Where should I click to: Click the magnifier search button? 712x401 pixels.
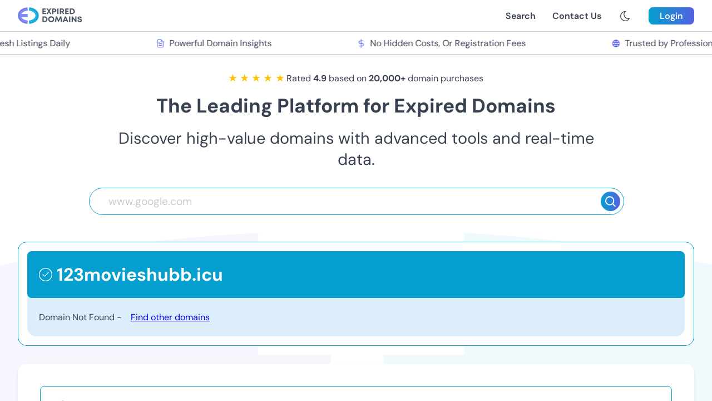610,201
